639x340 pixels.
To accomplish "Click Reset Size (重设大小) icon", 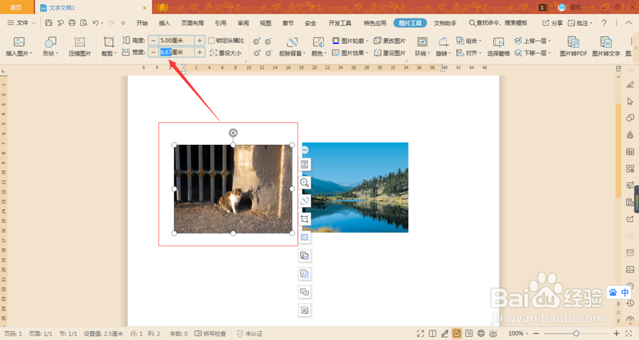I will click(x=226, y=52).
